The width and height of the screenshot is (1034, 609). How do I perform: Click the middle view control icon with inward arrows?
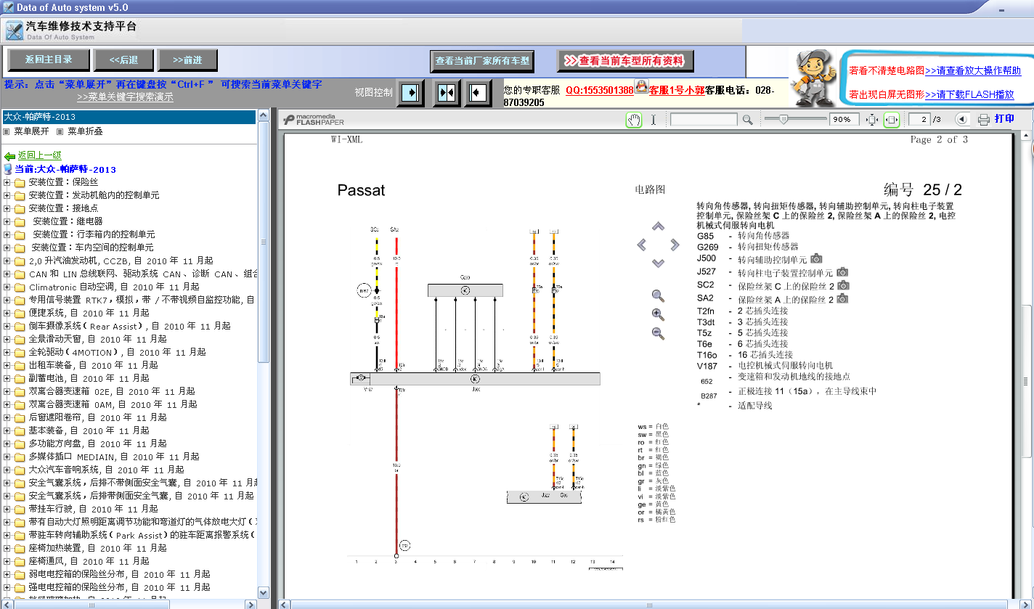coord(447,93)
